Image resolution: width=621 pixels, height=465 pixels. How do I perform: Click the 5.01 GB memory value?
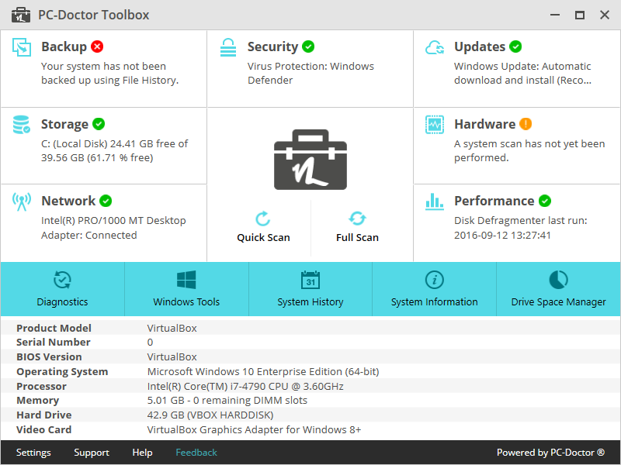pos(227,401)
